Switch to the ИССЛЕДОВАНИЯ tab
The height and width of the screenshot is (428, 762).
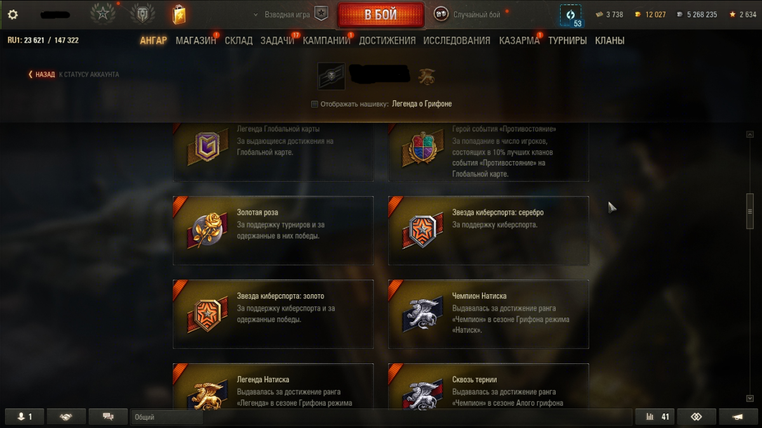(457, 41)
